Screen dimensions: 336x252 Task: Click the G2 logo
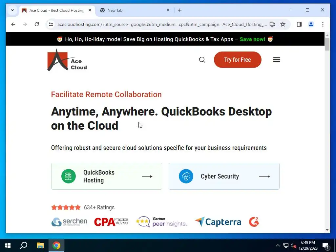click(x=254, y=222)
